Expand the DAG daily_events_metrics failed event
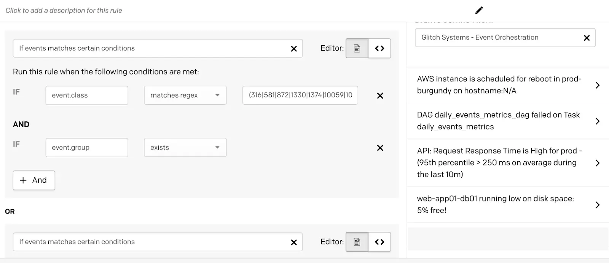 click(x=508, y=121)
